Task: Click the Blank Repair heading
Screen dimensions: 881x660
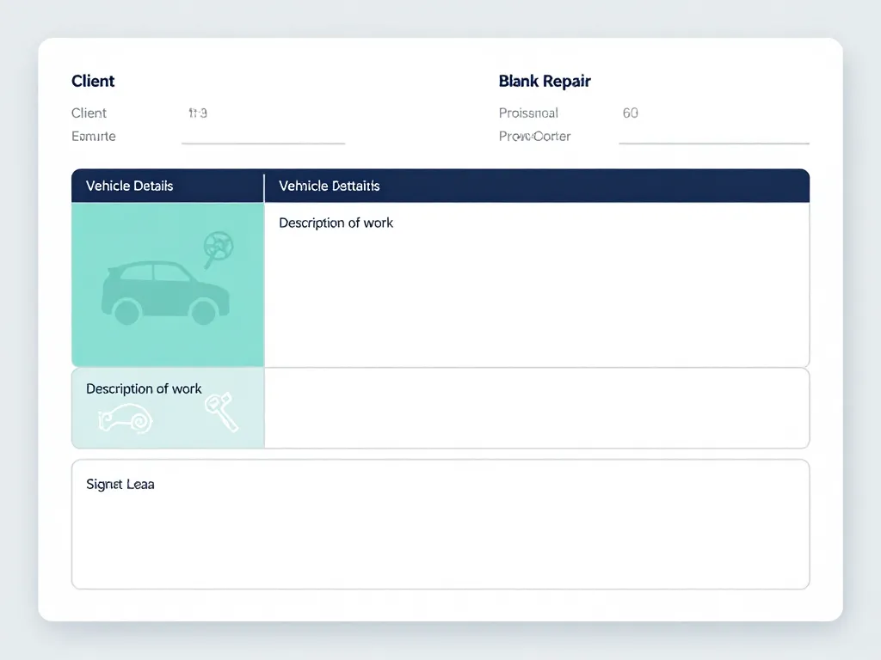Action: click(545, 81)
